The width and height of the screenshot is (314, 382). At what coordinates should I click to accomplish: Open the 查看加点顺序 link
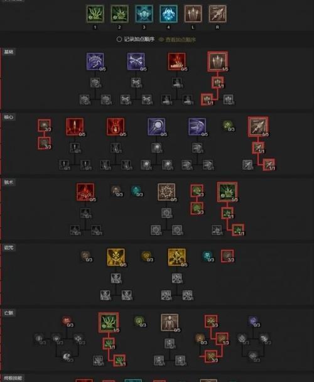pos(180,40)
